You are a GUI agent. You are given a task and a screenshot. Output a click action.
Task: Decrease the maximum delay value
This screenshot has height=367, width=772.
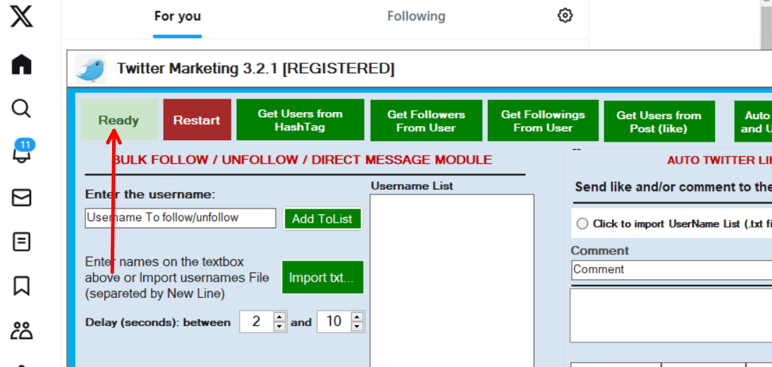pos(357,326)
